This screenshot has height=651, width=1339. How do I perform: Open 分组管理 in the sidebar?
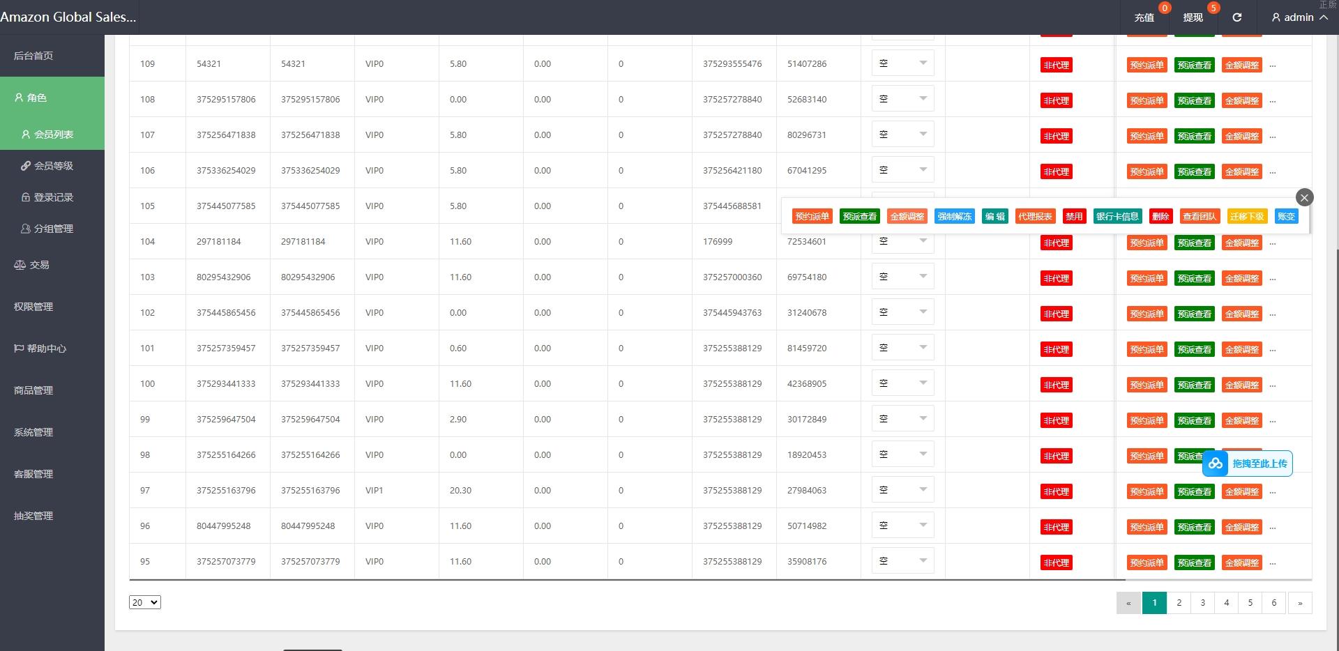point(47,229)
